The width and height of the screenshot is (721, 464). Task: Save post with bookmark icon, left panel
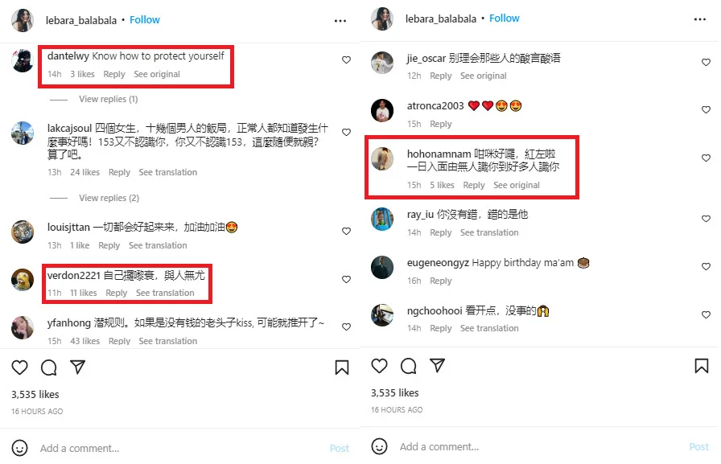coord(342,368)
